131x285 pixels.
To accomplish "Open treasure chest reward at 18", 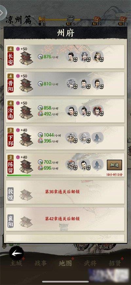I will click(x=123, y=19).
